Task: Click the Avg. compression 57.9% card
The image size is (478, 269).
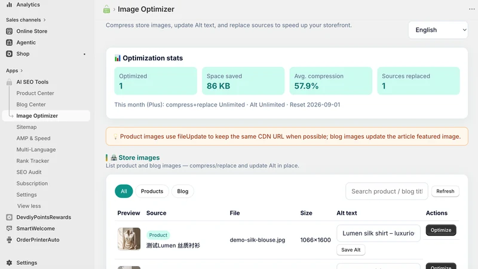Action: pos(331,81)
